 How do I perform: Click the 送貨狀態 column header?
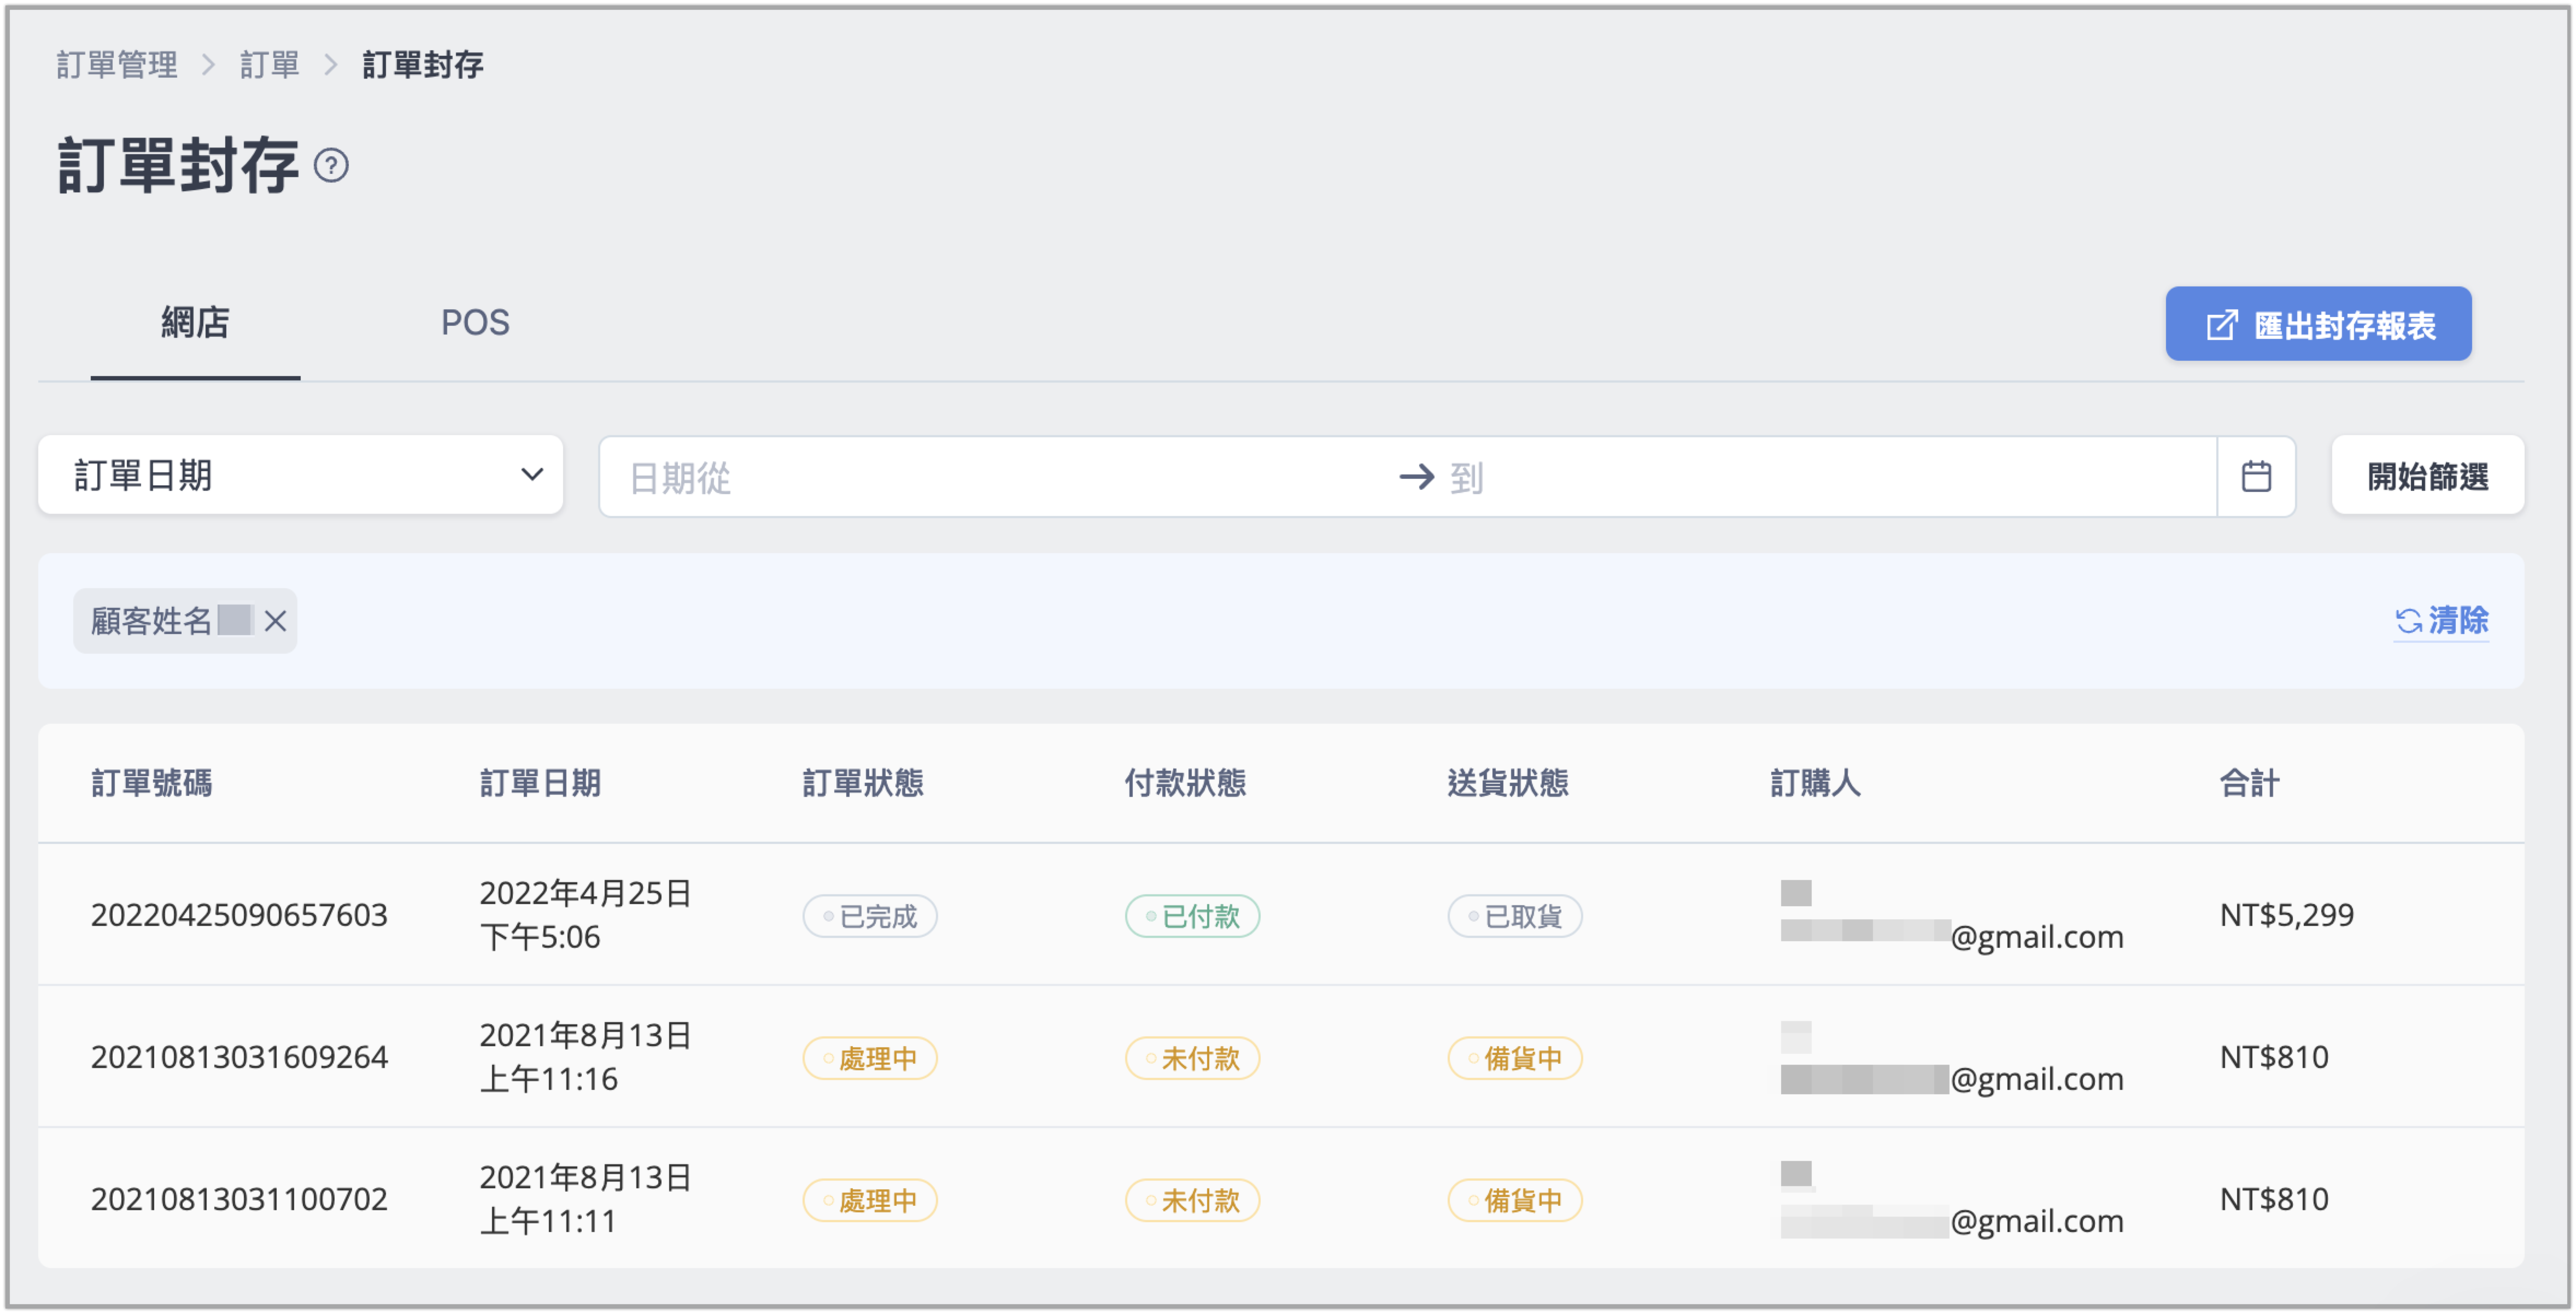pos(1508,782)
